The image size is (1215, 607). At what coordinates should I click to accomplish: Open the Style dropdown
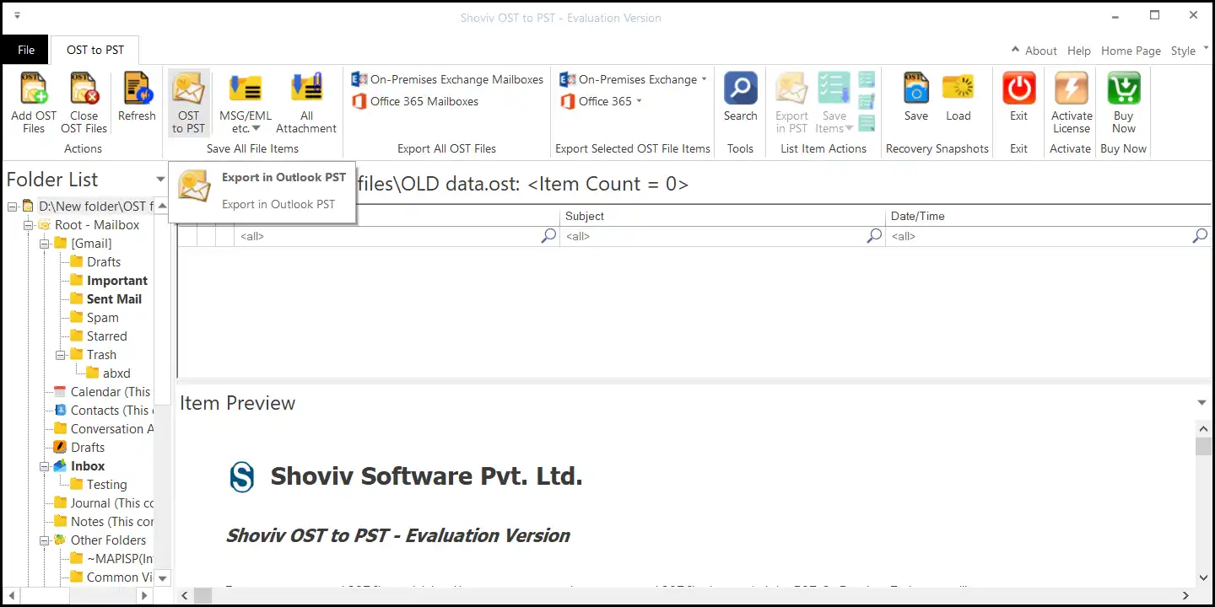(x=1190, y=51)
